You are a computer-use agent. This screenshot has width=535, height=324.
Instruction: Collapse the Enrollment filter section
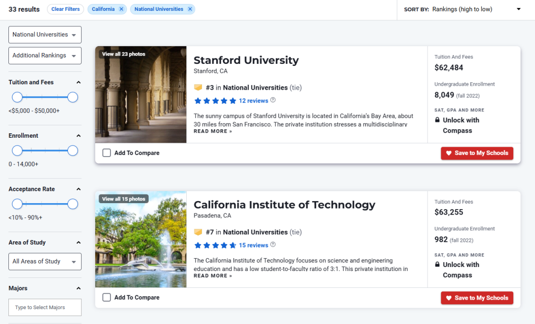tap(78, 136)
